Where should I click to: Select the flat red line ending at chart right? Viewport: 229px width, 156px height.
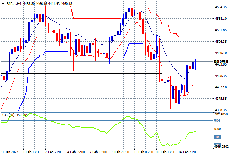click(x=187, y=37)
